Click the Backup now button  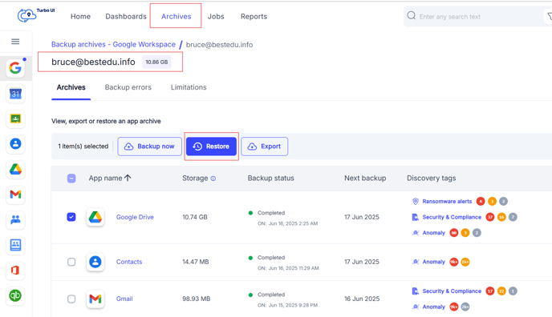click(149, 146)
